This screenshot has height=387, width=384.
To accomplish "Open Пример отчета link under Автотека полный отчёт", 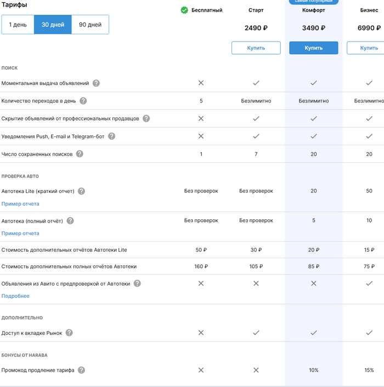I will (20, 234).
